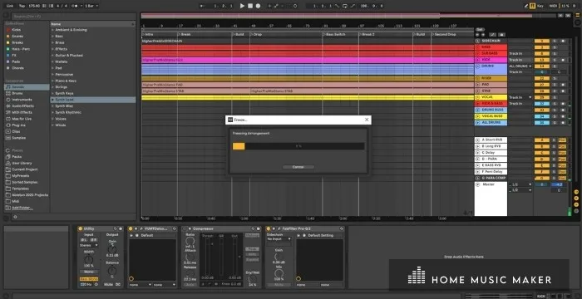Toggle Utility device activator
Viewport: 582px width, 299px height.
[80, 229]
